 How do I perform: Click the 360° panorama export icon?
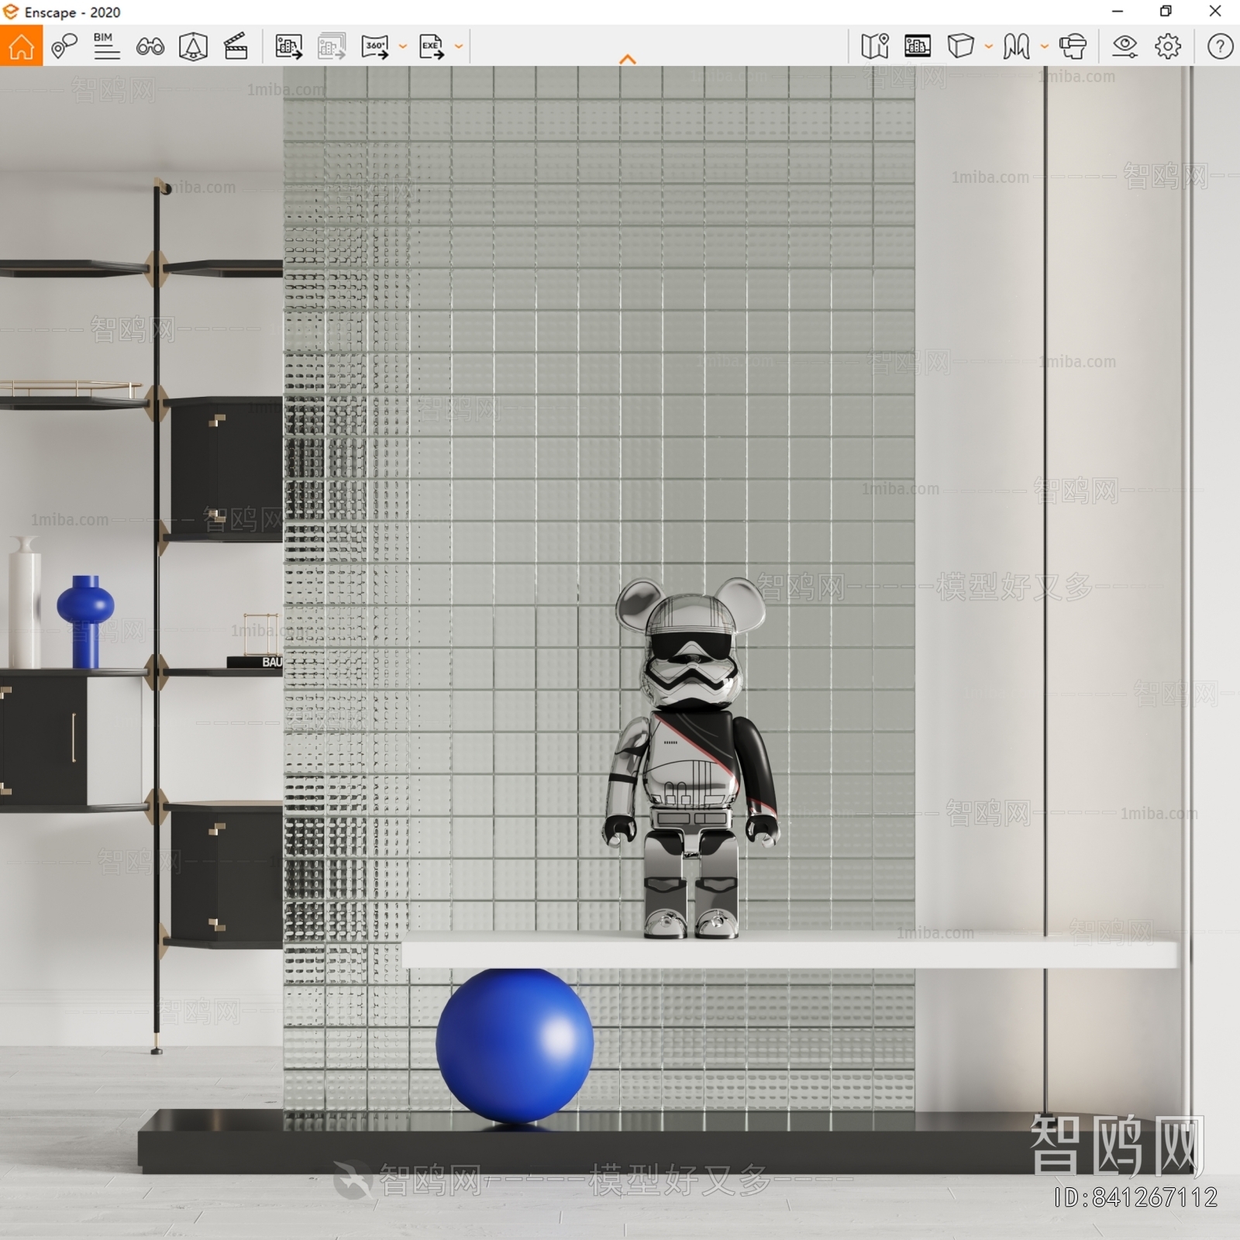point(376,46)
